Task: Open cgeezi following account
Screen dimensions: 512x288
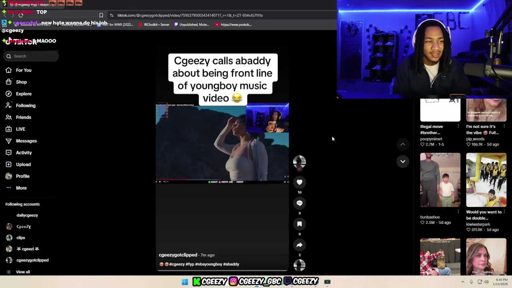Action: (28, 249)
